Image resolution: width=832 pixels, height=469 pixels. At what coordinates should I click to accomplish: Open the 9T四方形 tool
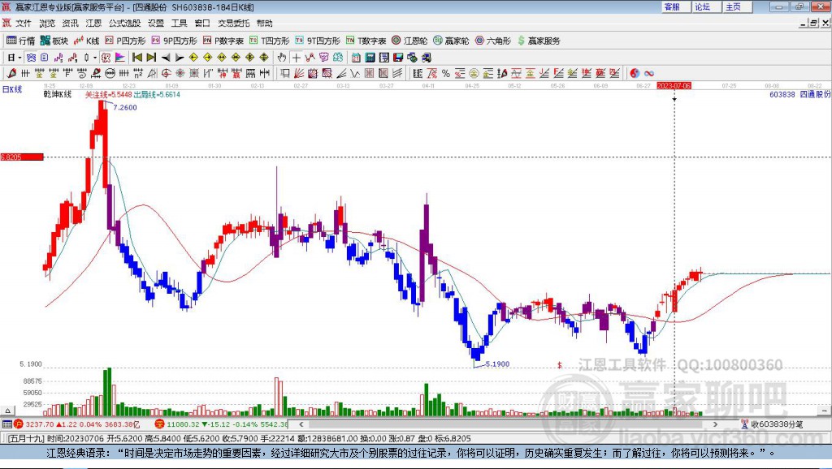point(318,41)
